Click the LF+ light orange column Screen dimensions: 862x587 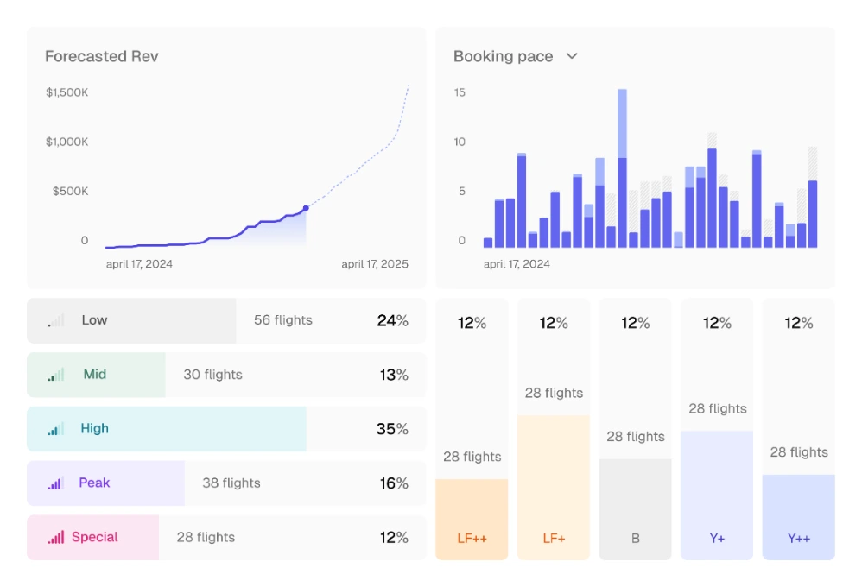pos(554,488)
